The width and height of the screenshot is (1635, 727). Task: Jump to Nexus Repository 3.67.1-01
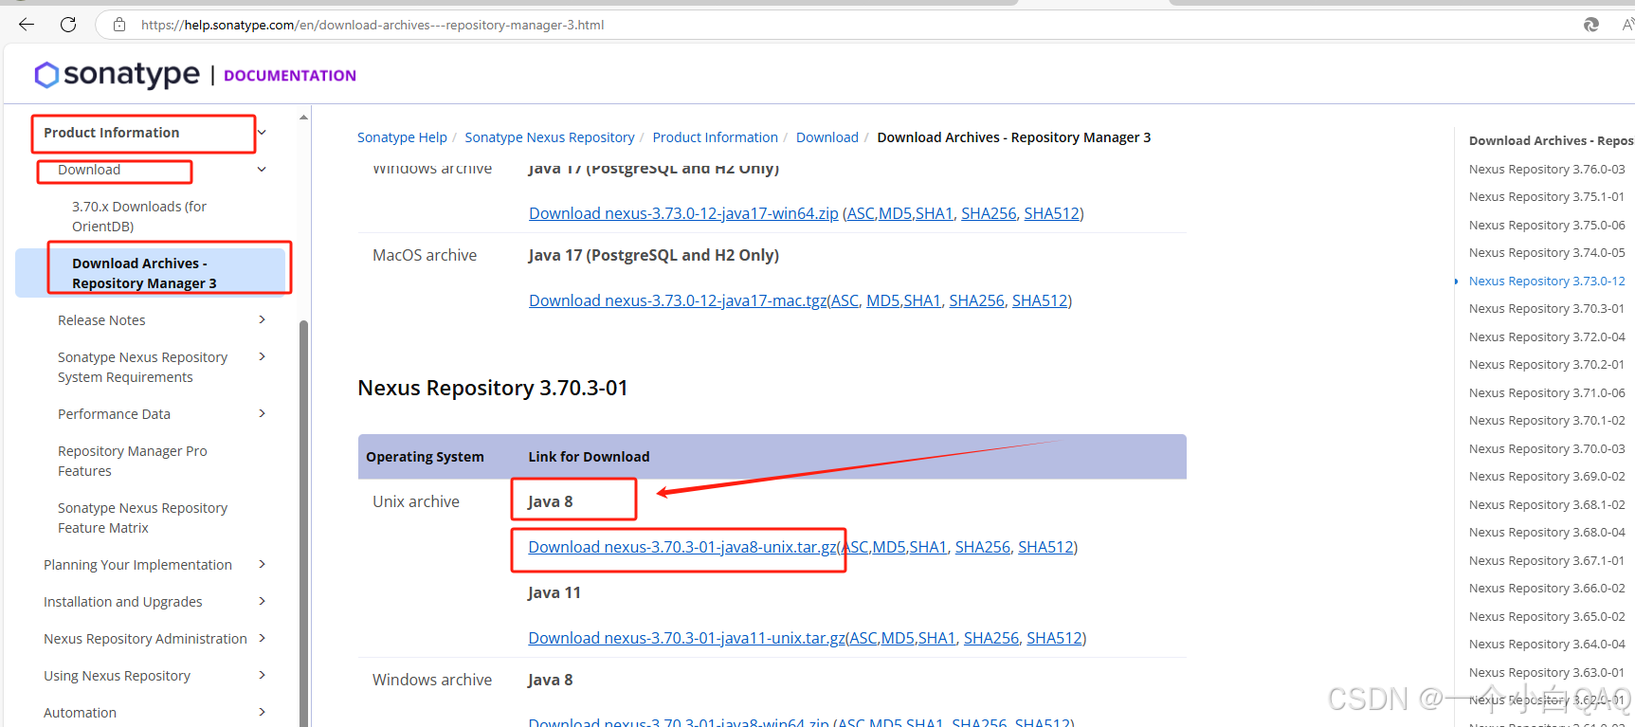click(1547, 561)
